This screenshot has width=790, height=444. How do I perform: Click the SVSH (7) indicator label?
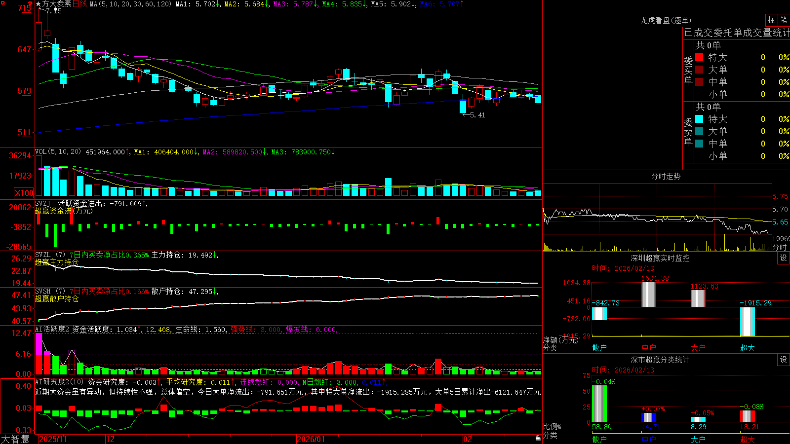coord(50,291)
